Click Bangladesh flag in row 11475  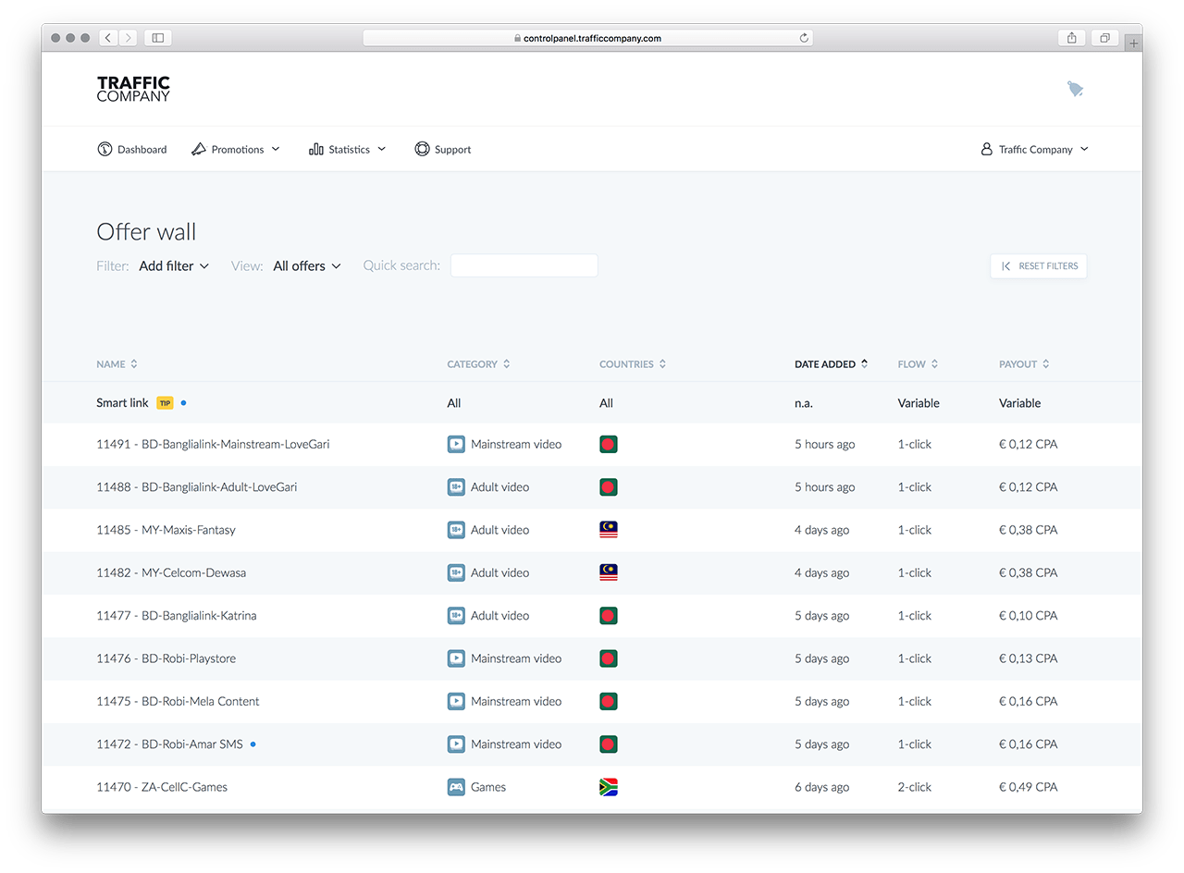pyautogui.click(x=609, y=701)
